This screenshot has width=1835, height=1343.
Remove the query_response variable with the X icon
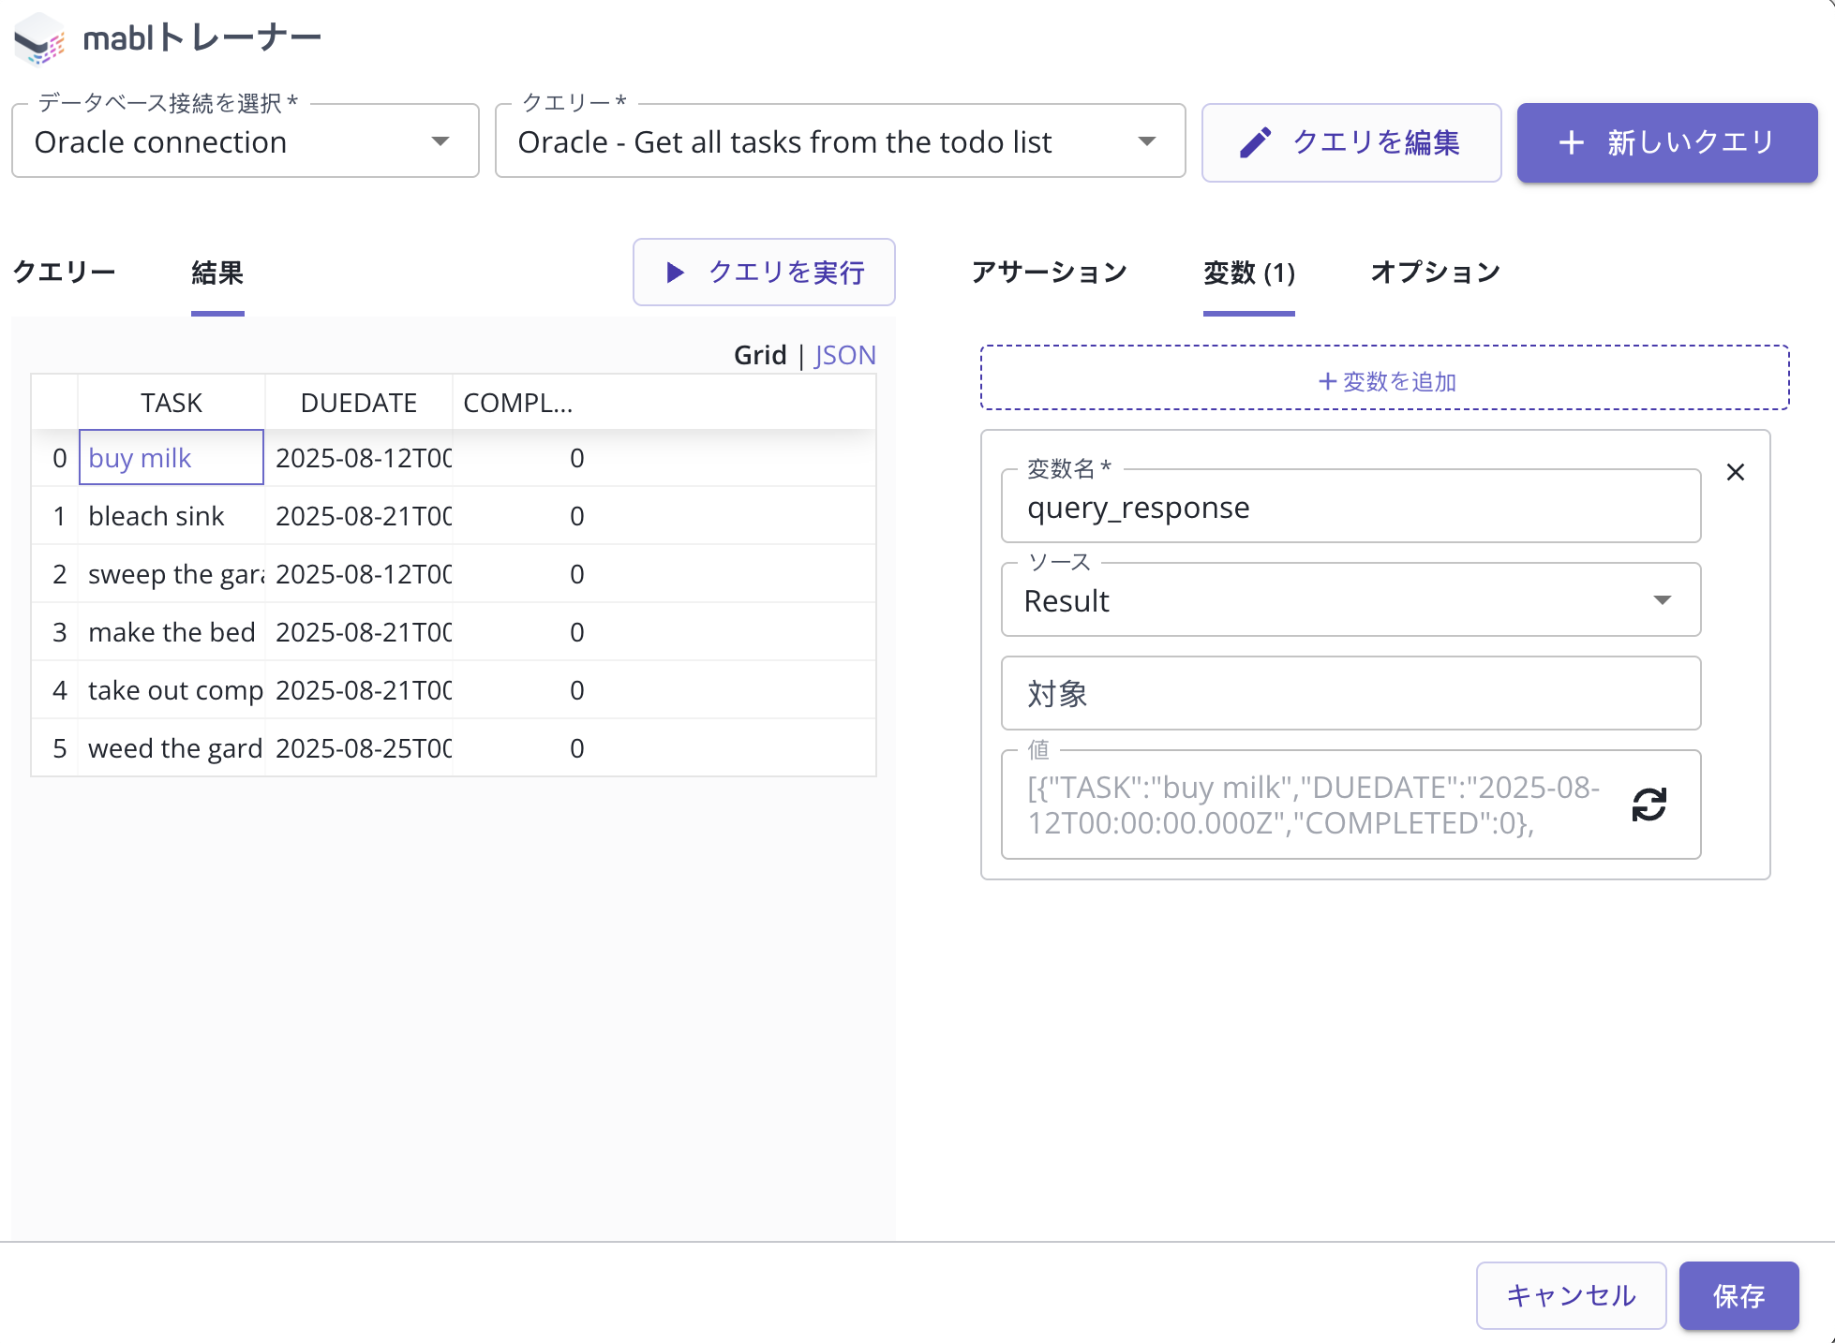point(1735,472)
